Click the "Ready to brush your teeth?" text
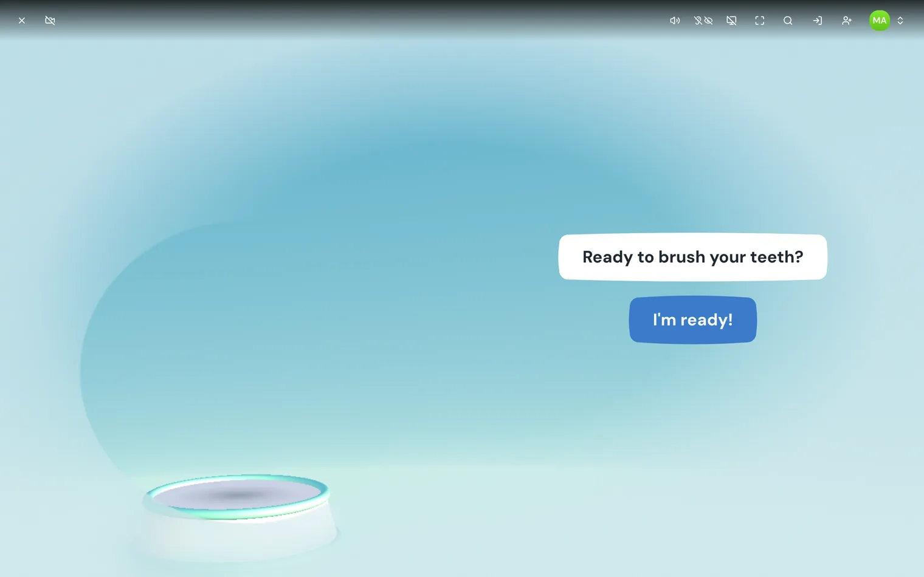The width and height of the screenshot is (924, 577). 693,257
